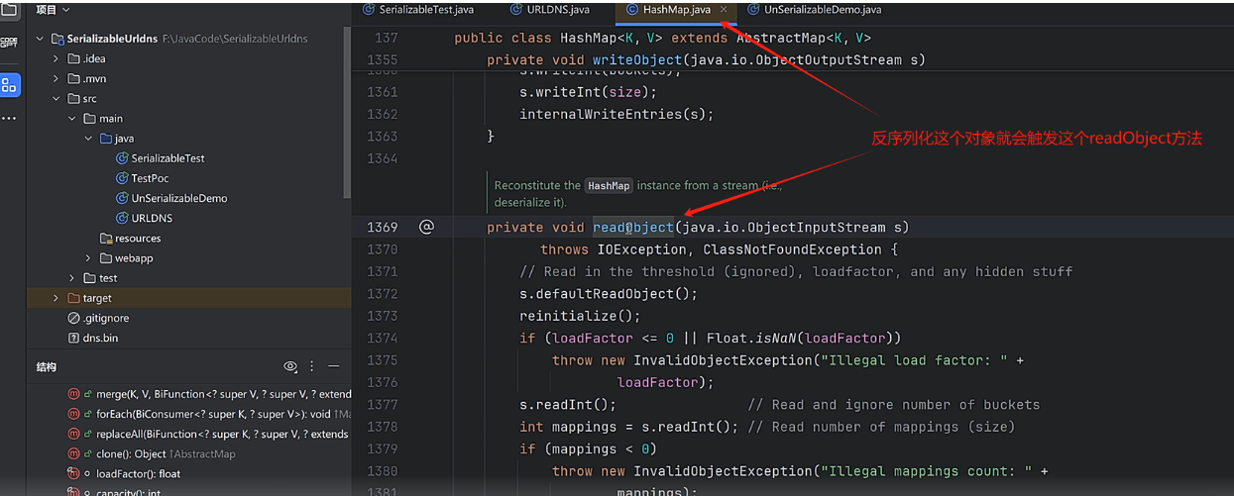The width and height of the screenshot is (1234, 496).
Task: Click the forEach method icon
Action: [73, 414]
